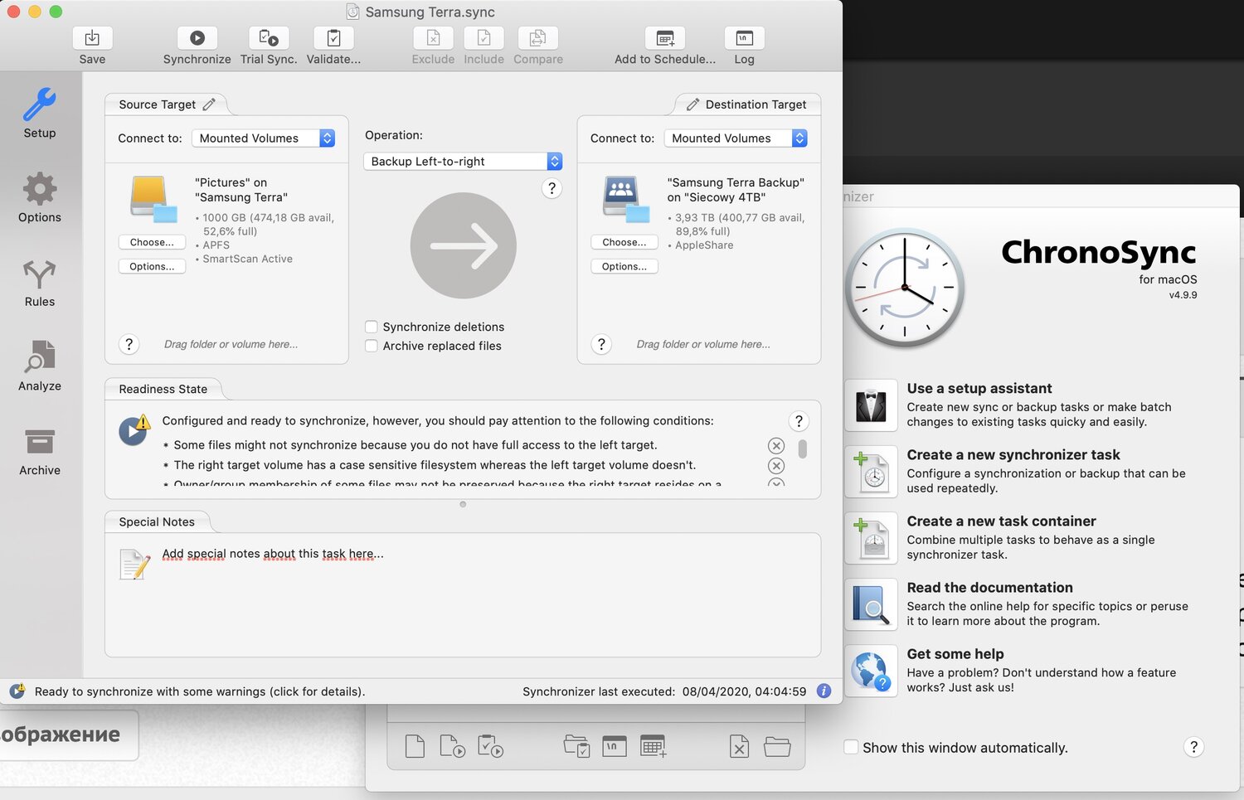Viewport: 1244px width, 800px height.
Task: Click the new synchronizer task clock icon
Action: 871,472
